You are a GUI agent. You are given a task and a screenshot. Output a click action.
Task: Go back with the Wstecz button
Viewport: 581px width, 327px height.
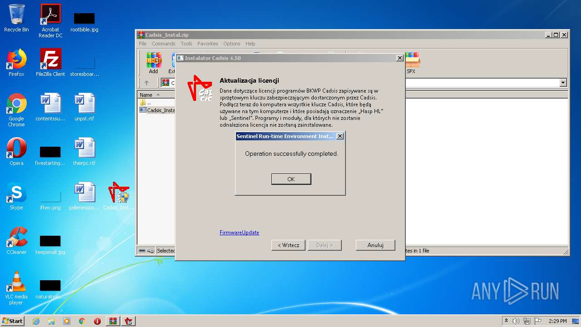coord(288,245)
